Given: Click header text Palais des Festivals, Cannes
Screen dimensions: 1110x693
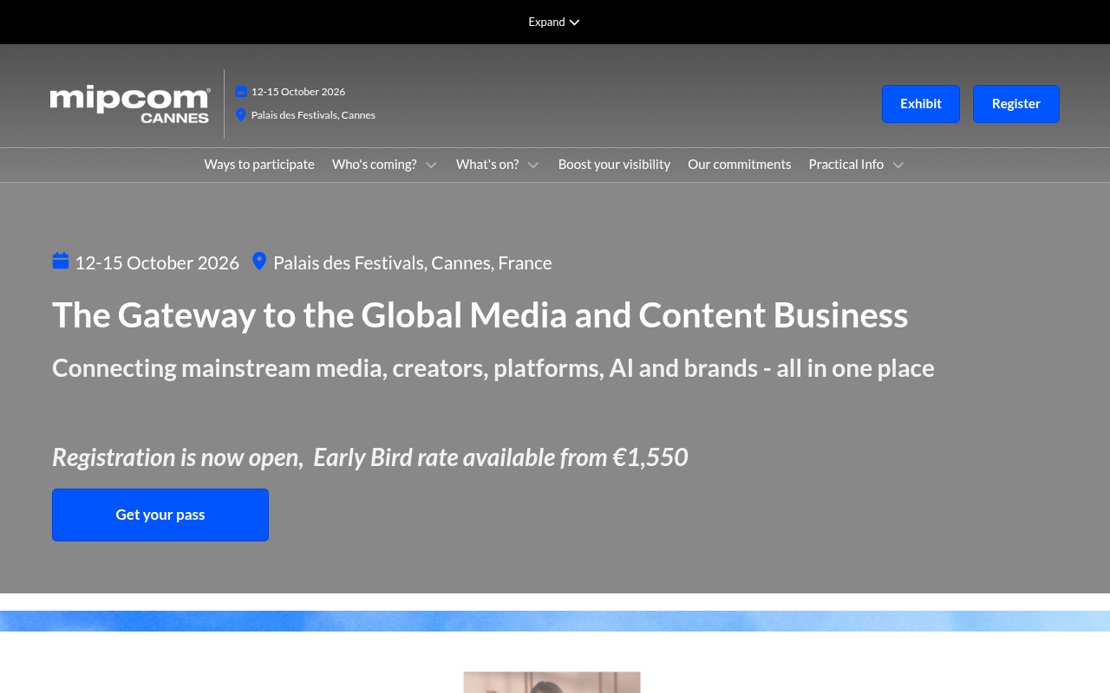Looking at the screenshot, I should point(313,115).
